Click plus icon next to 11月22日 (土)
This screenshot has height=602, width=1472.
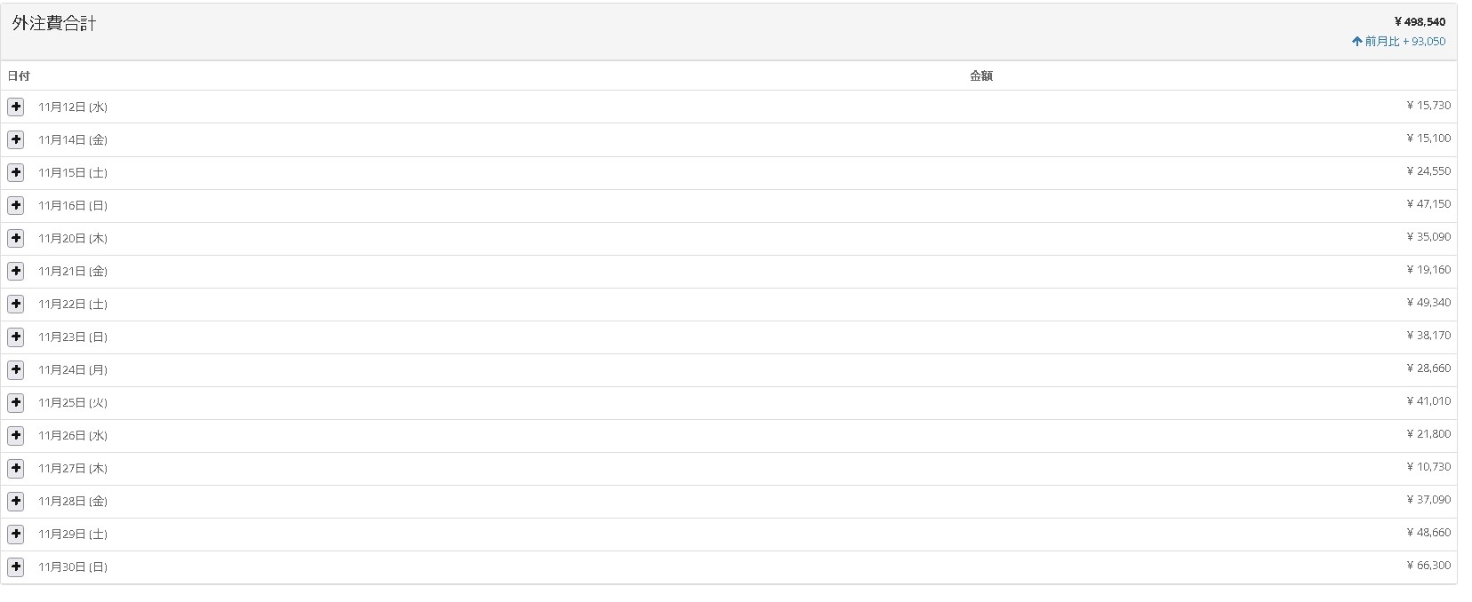pos(16,304)
